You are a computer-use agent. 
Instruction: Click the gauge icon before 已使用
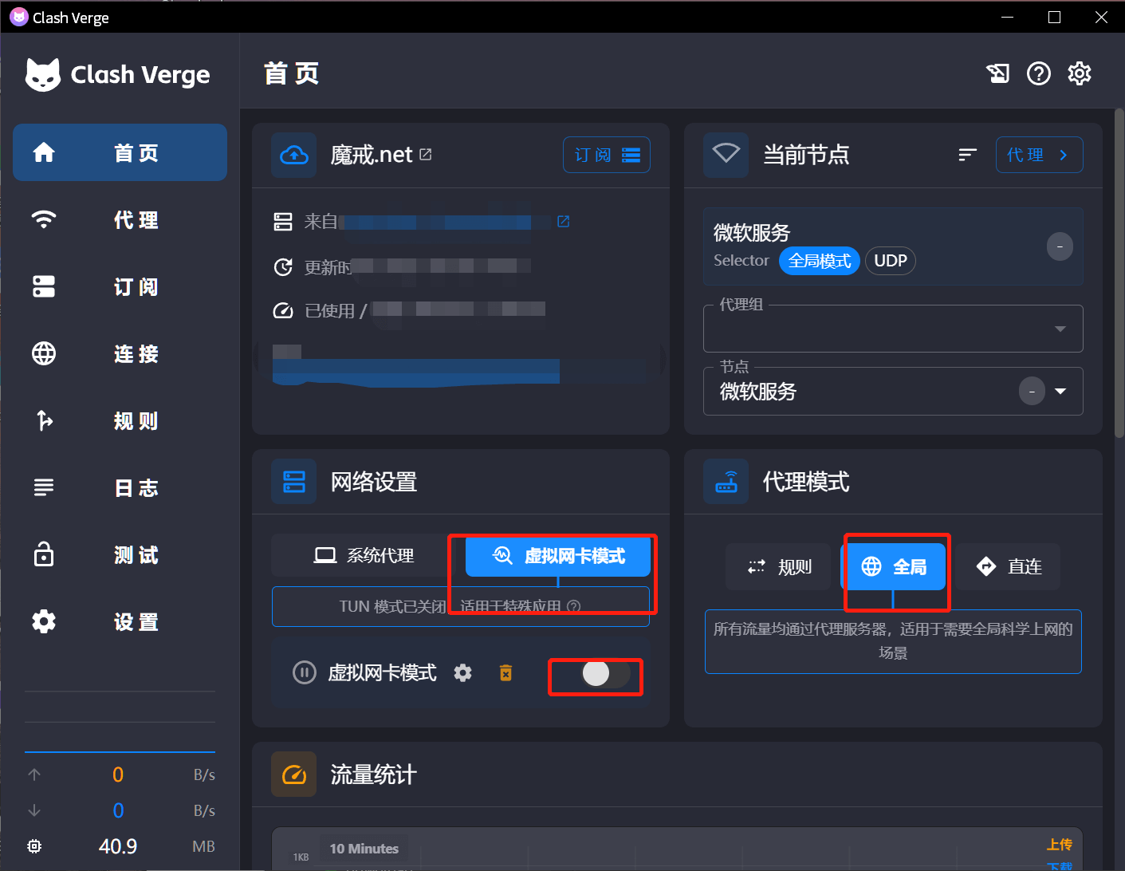tap(283, 310)
